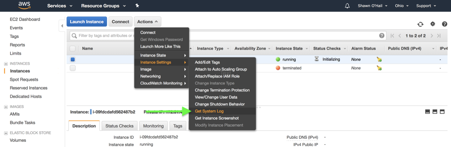Open the notifications bell icon
This screenshot has width=451, height=147.
pyautogui.click(x=347, y=6)
